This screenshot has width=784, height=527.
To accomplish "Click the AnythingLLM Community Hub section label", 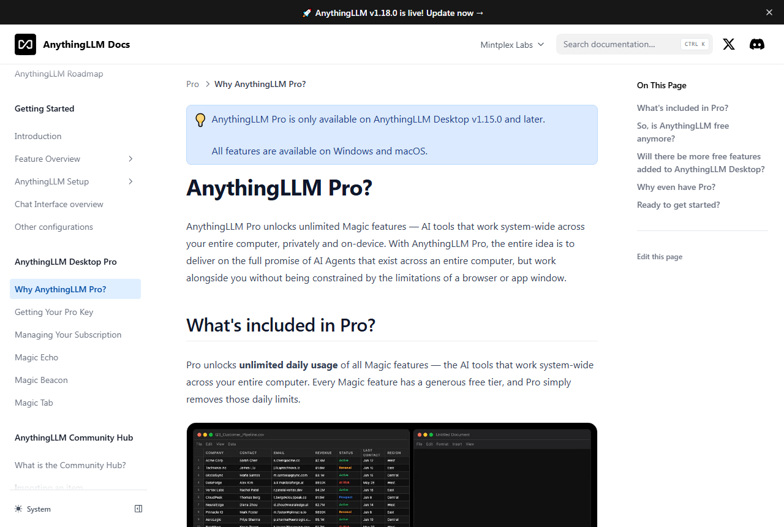I will tap(73, 438).
